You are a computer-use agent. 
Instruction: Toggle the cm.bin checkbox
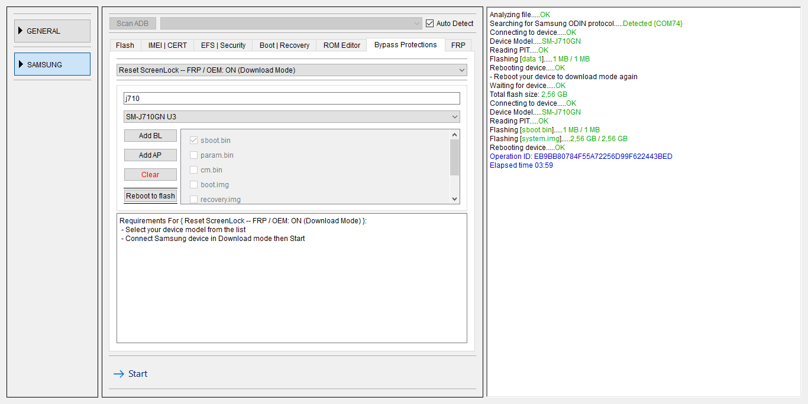pos(193,170)
